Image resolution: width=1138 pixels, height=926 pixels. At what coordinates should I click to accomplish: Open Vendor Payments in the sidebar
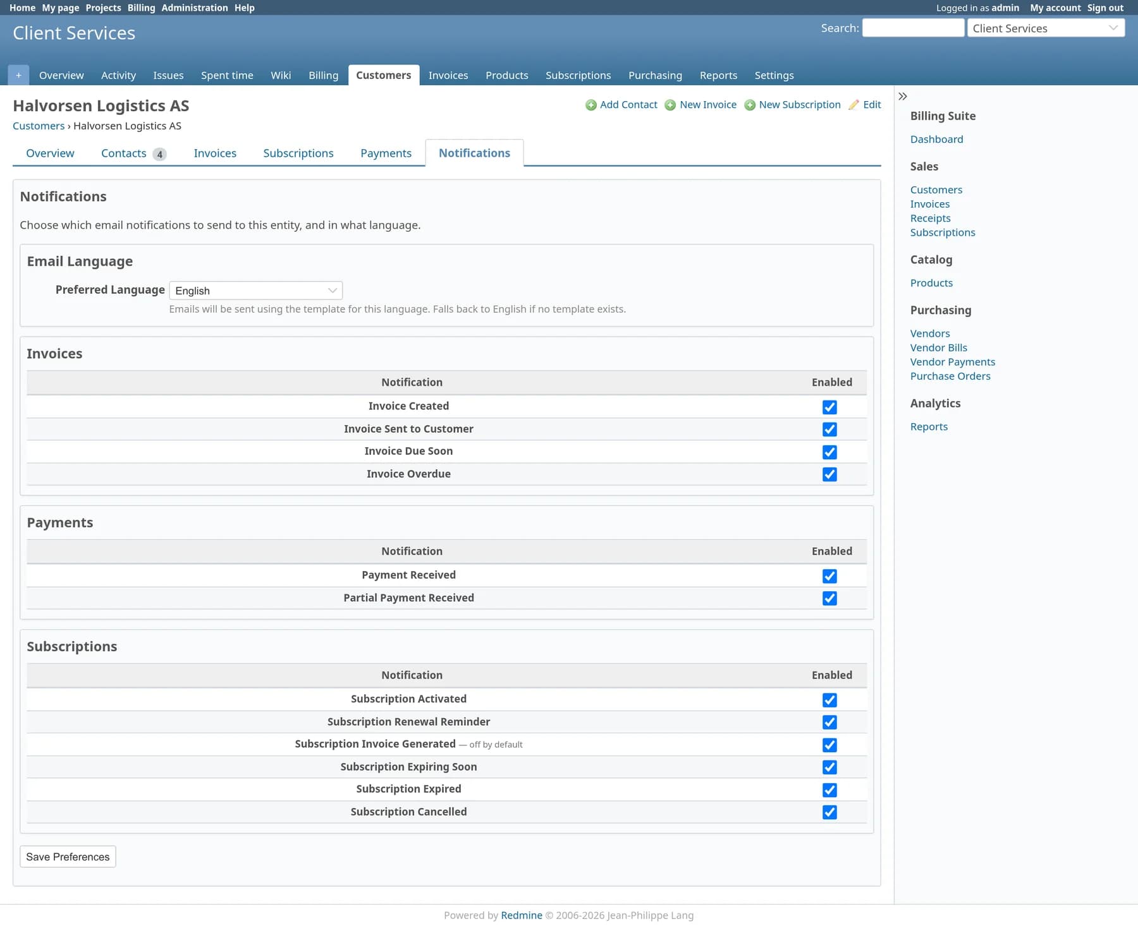pyautogui.click(x=952, y=362)
